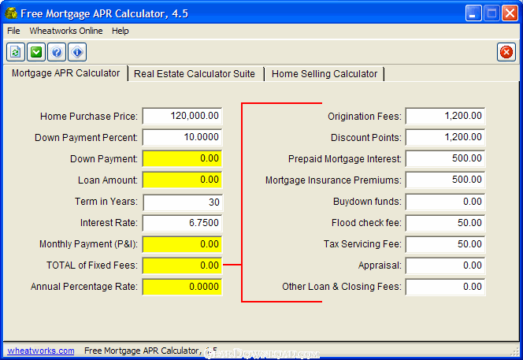Click the refresh/reset toolbar icon
This screenshot has width=523, height=360.
[x=16, y=52]
